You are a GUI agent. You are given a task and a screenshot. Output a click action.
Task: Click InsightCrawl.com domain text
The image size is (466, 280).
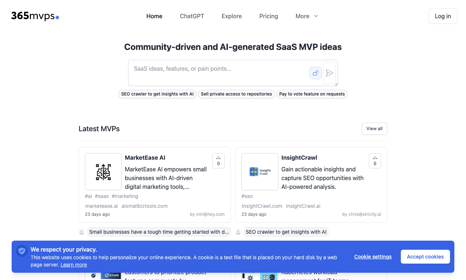point(262,206)
